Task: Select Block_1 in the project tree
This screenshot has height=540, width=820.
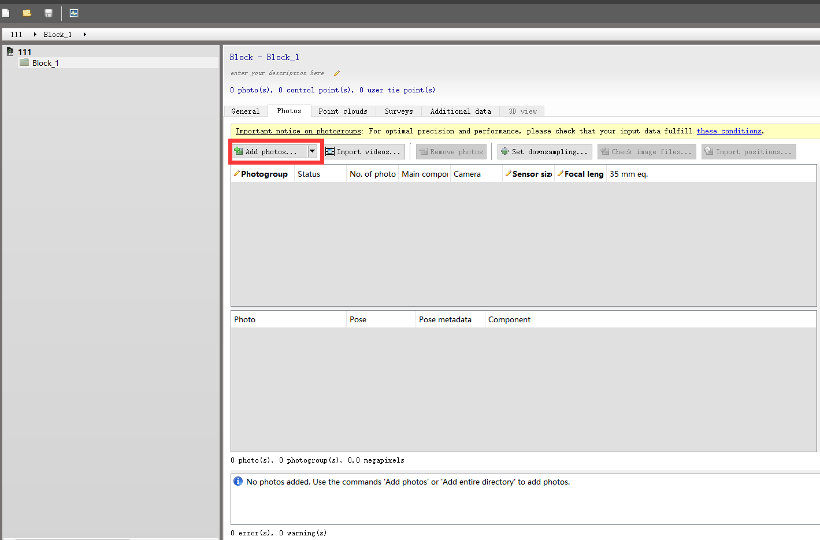Action: (45, 63)
